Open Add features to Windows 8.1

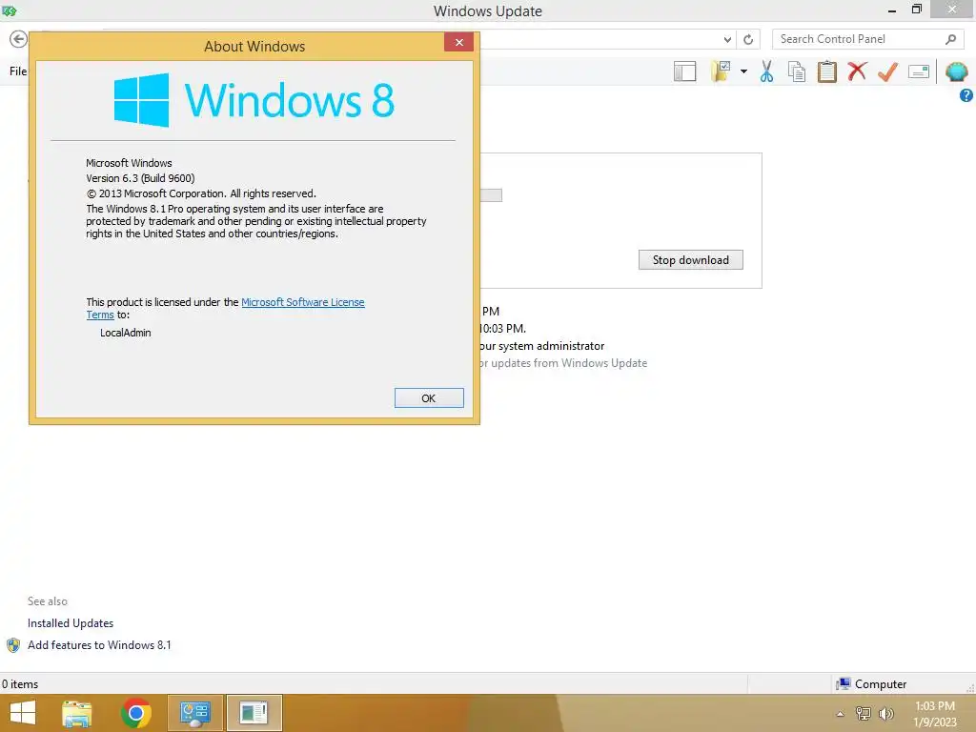[x=99, y=645]
